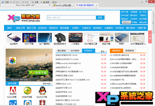
Task: Open the 文章教程 link in blue box
Action: pos(134,12)
